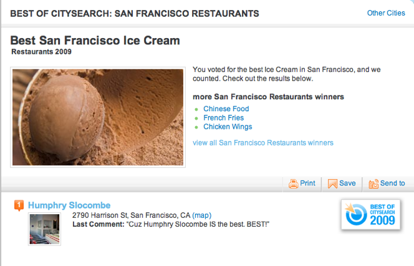Viewport: 414px width, 266px height.
Task: Click the orange number 1 rank badge
Action: (x=19, y=205)
